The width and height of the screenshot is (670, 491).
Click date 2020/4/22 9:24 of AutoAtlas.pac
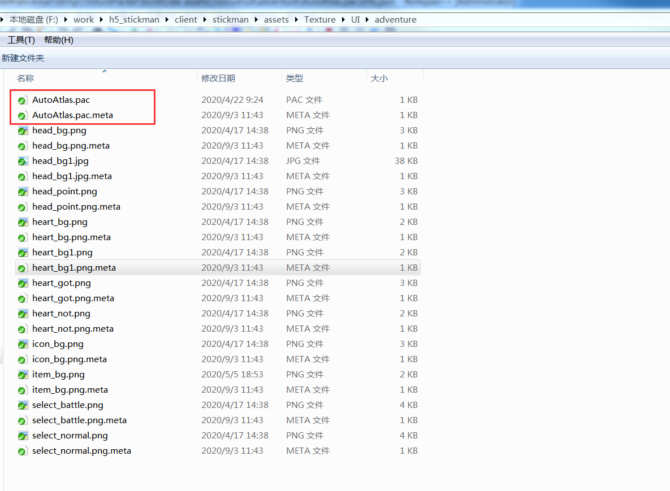(x=232, y=100)
